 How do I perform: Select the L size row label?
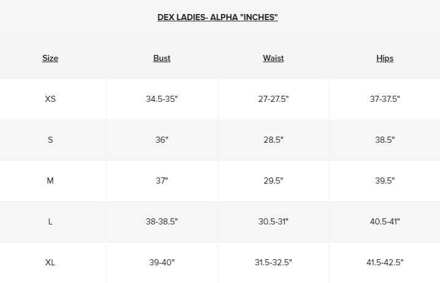(50, 221)
